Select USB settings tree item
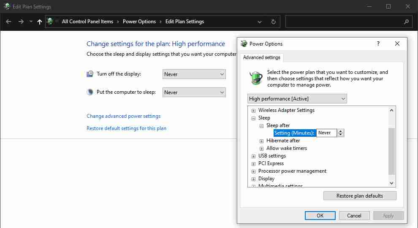This screenshot has height=228, width=418. (x=272, y=156)
